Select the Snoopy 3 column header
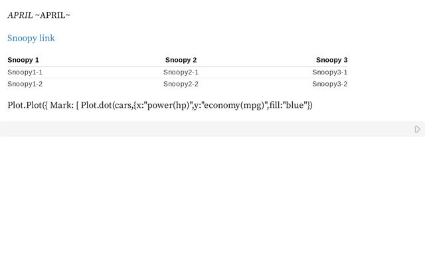 tap(331, 60)
